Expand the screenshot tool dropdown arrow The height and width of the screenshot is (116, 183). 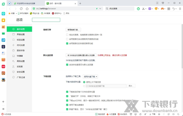point(146,9)
